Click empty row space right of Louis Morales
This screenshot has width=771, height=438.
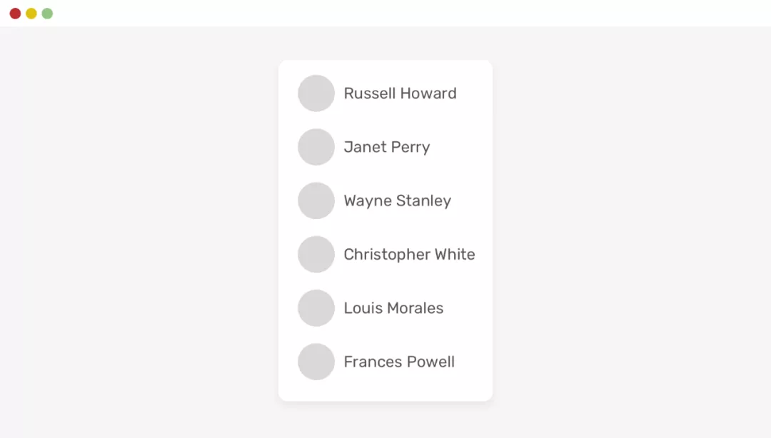467,308
